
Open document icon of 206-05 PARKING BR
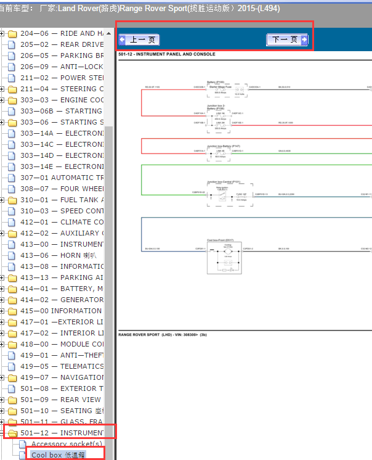tap(12, 55)
